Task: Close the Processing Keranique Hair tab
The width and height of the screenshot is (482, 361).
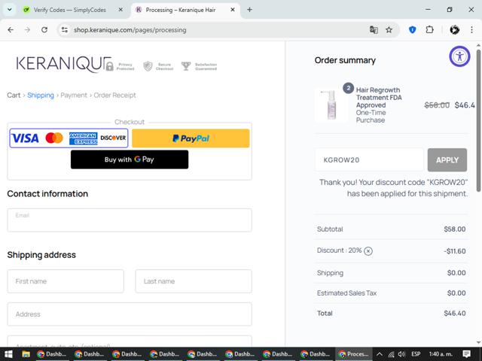Action: [x=233, y=10]
